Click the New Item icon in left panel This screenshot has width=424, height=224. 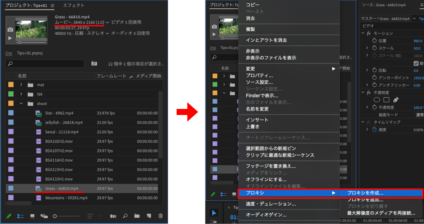pos(149,216)
